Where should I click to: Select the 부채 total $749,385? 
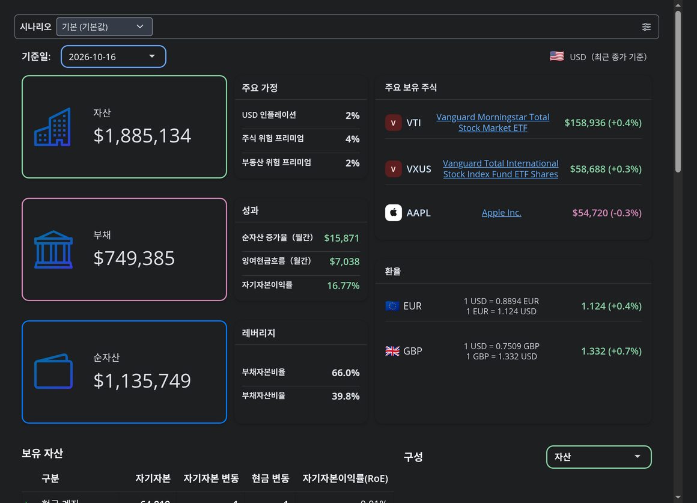click(134, 258)
